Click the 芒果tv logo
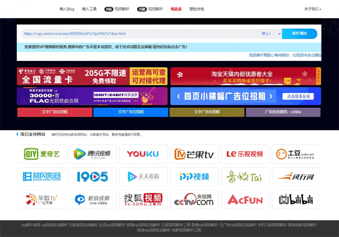This screenshot has width=339, height=237. coord(194,154)
